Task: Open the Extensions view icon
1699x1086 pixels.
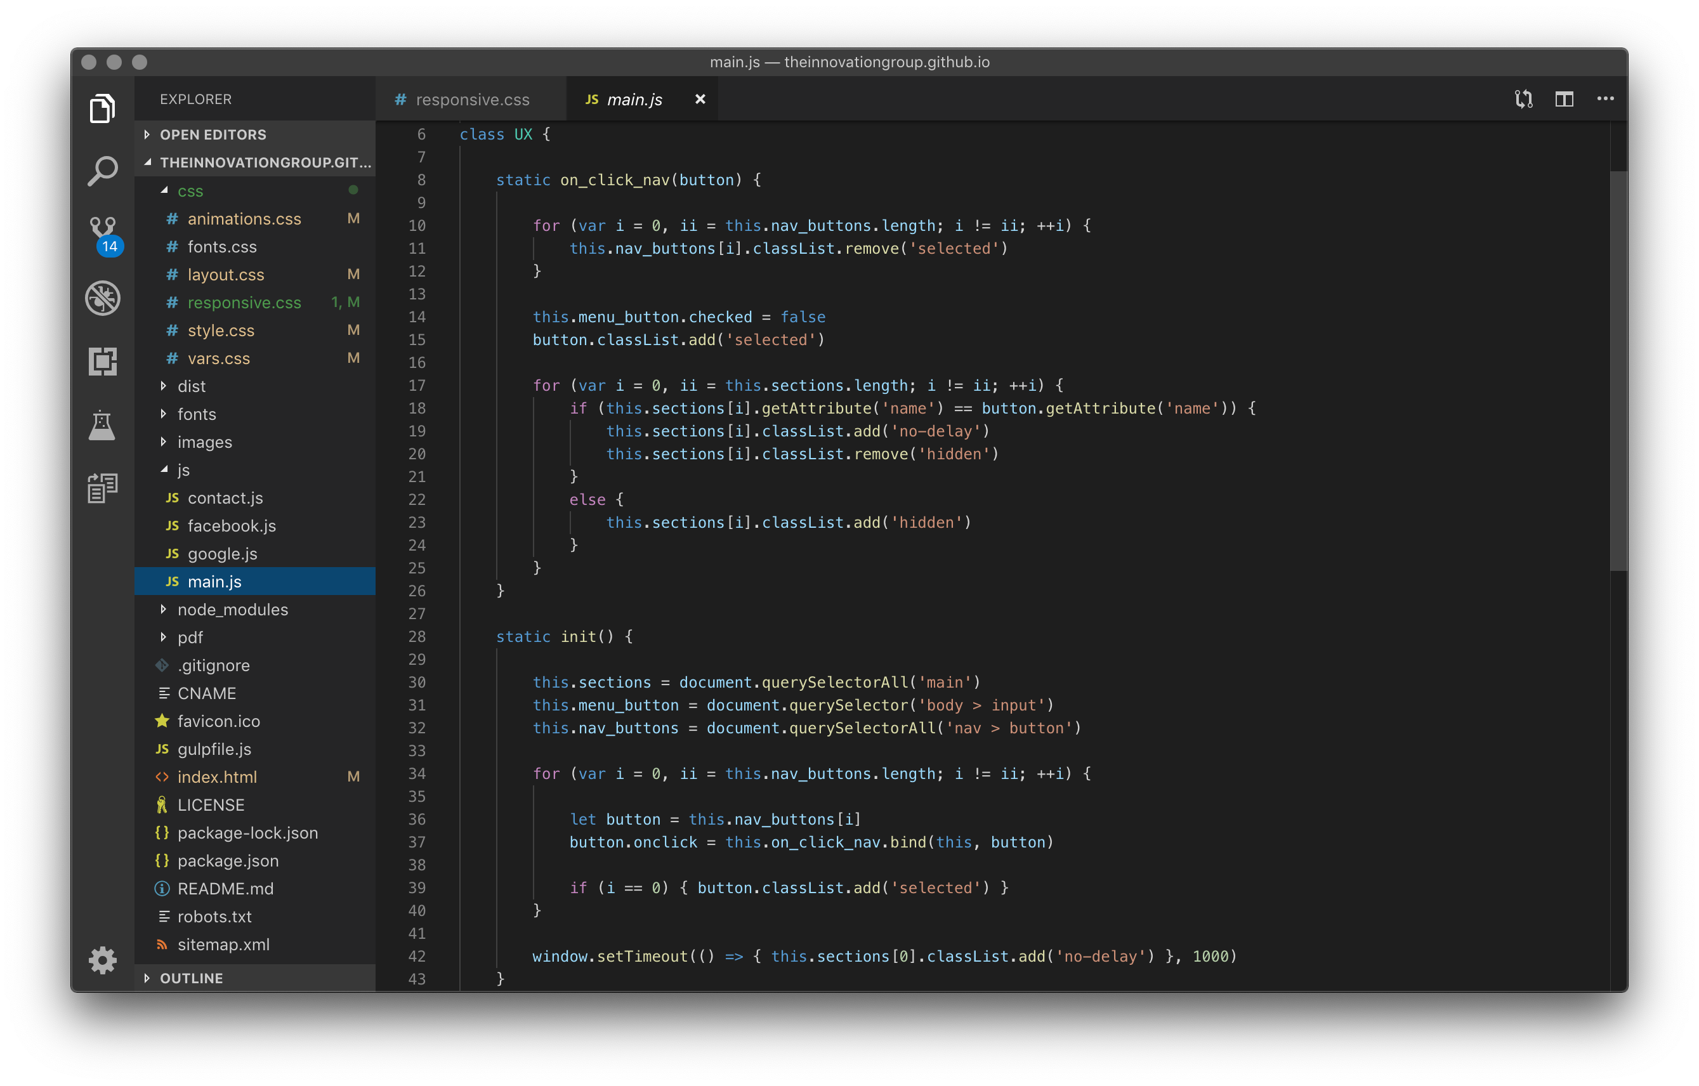Action: [x=103, y=362]
